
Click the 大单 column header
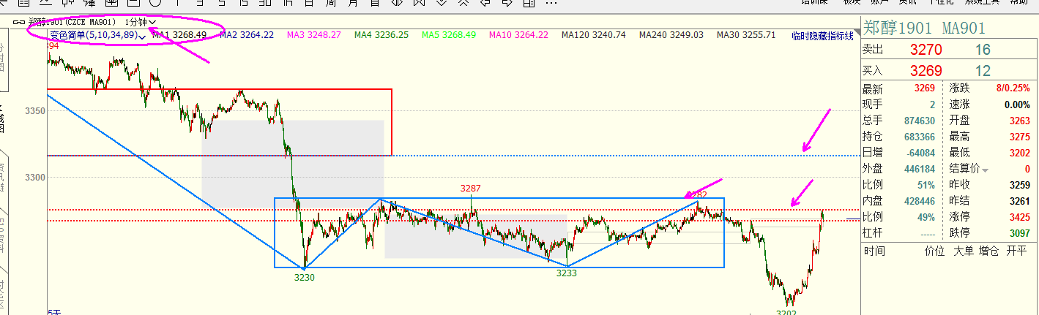click(x=962, y=251)
